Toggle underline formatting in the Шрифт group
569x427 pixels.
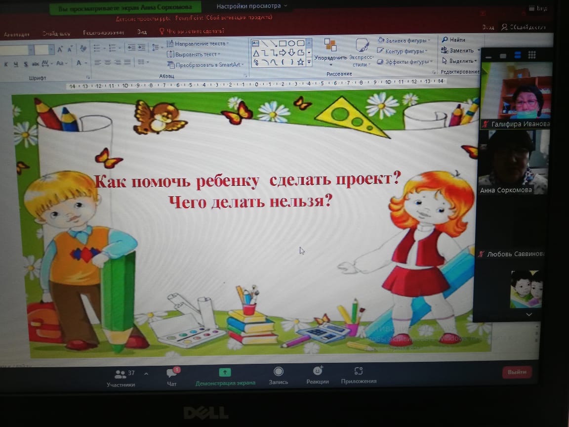point(16,64)
